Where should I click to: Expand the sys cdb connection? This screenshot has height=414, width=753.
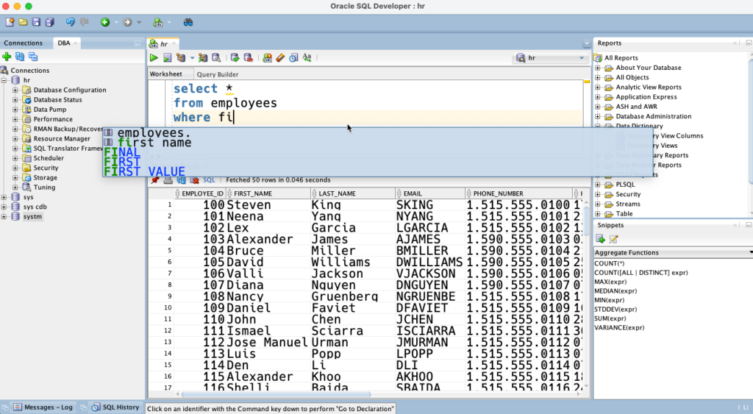[x=4, y=207]
